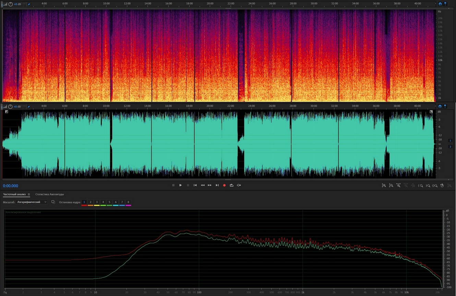Click the Rewind transport button
The image size is (456, 296).
(x=202, y=185)
